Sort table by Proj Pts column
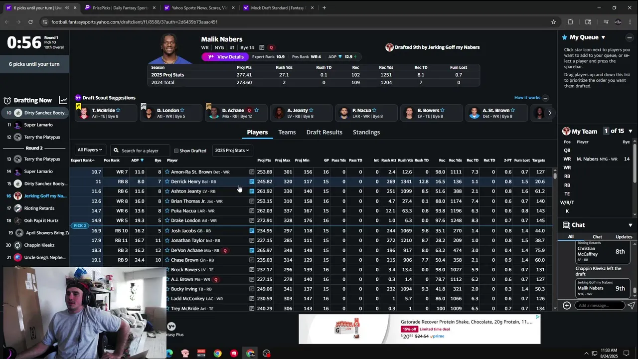Image resolution: width=638 pixels, height=359 pixels. click(264, 161)
